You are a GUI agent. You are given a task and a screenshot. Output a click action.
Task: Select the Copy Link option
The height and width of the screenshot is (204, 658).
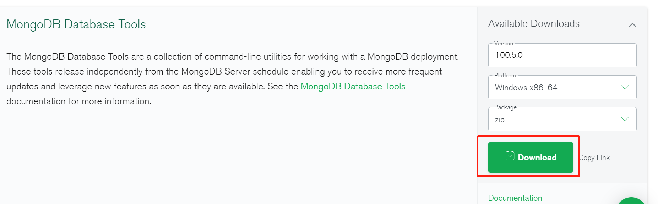click(595, 158)
